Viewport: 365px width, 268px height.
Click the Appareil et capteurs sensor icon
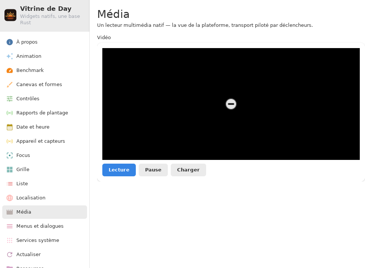click(10, 141)
